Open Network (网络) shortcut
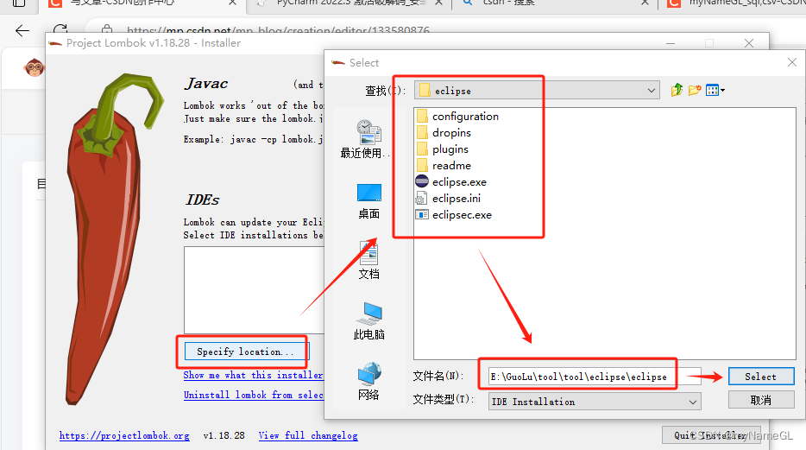 368,382
